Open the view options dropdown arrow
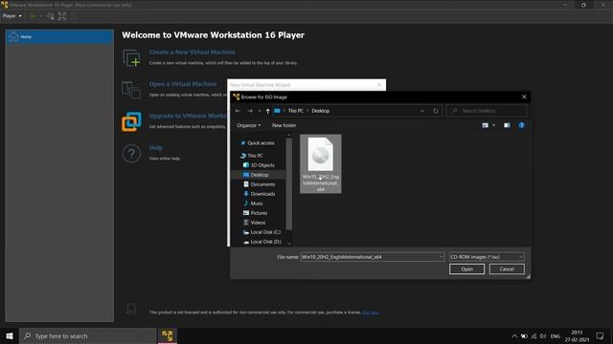The height and width of the screenshot is (344, 613). coord(494,125)
